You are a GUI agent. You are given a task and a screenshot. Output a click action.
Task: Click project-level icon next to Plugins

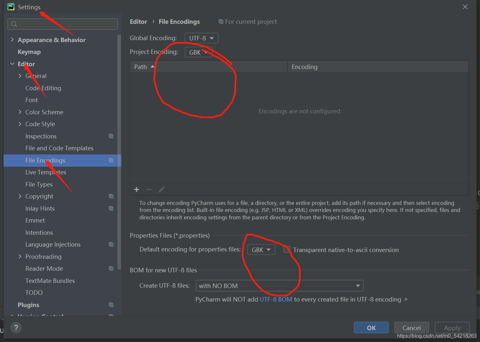pos(111,305)
